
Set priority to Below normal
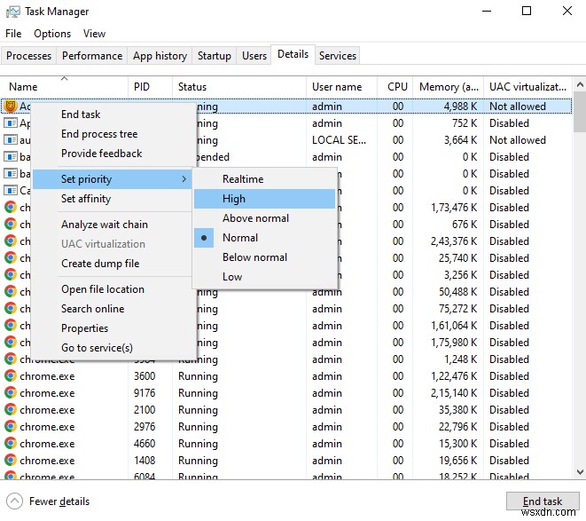pyautogui.click(x=264, y=257)
